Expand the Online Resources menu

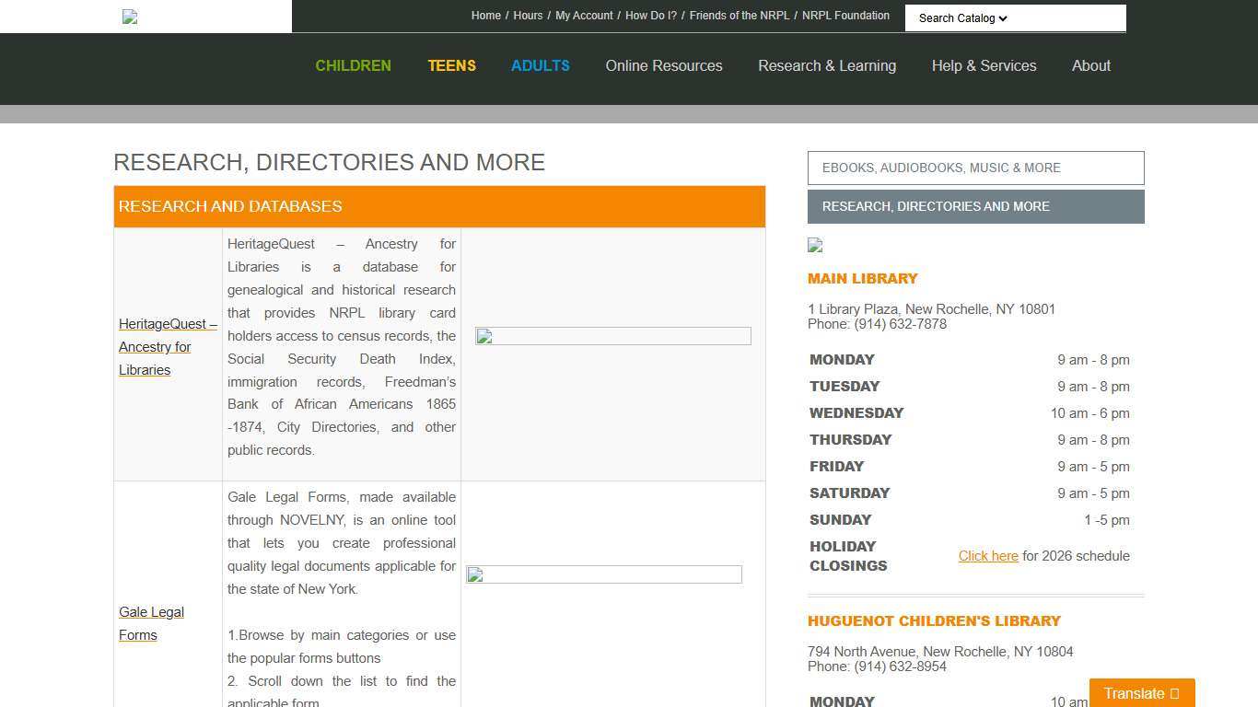(x=663, y=65)
